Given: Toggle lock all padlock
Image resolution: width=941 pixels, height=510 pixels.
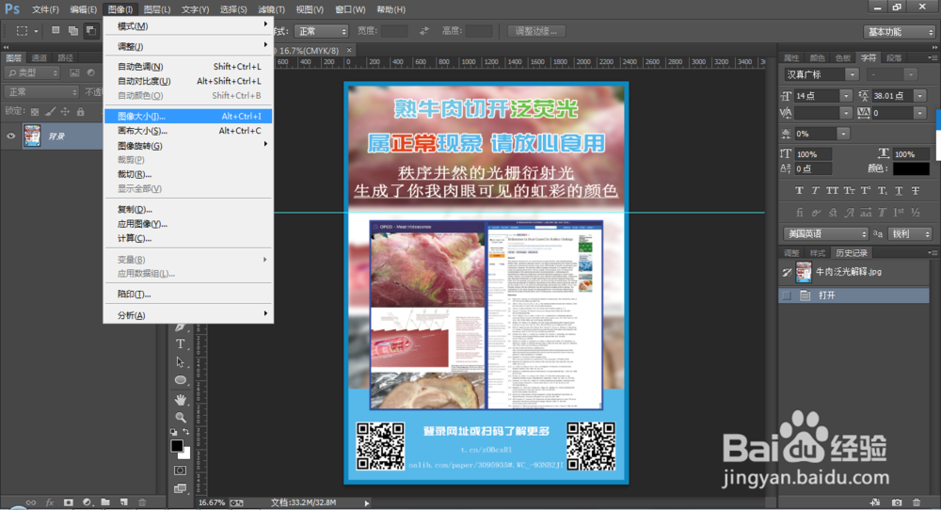Looking at the screenshot, I should [80, 112].
